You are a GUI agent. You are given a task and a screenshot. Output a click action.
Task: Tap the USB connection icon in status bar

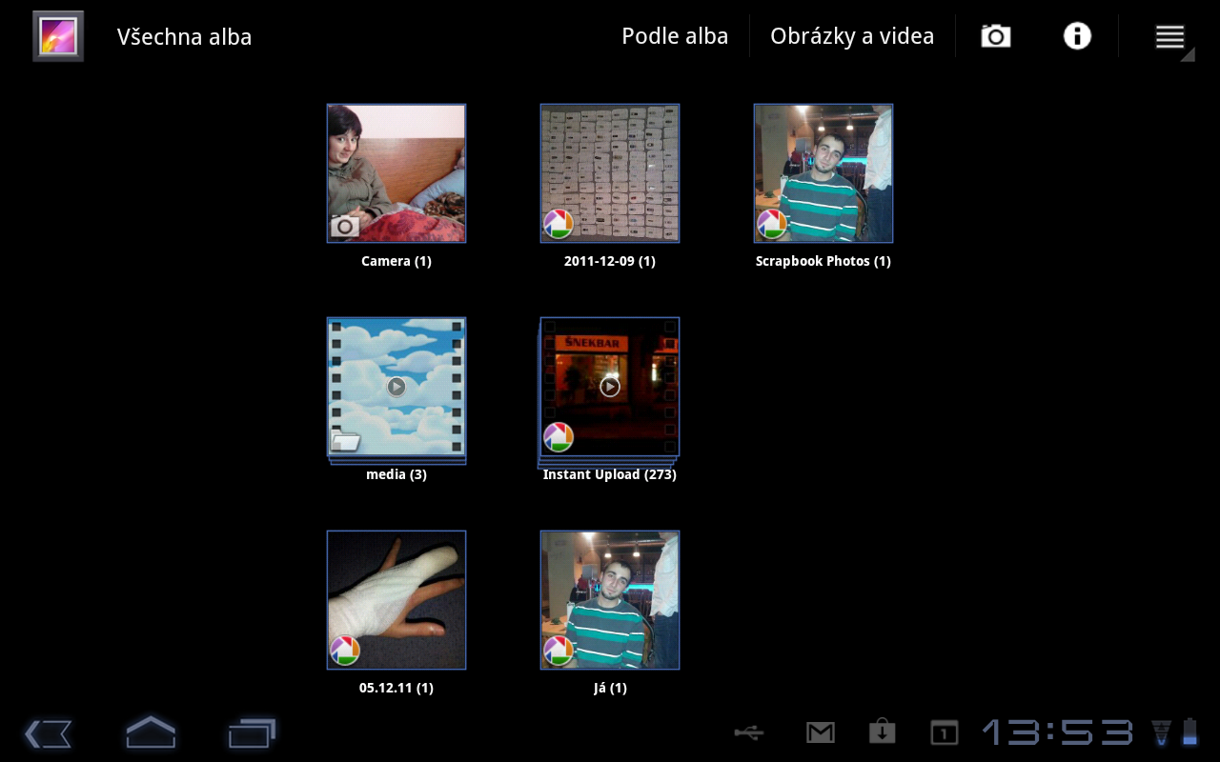[x=748, y=732]
